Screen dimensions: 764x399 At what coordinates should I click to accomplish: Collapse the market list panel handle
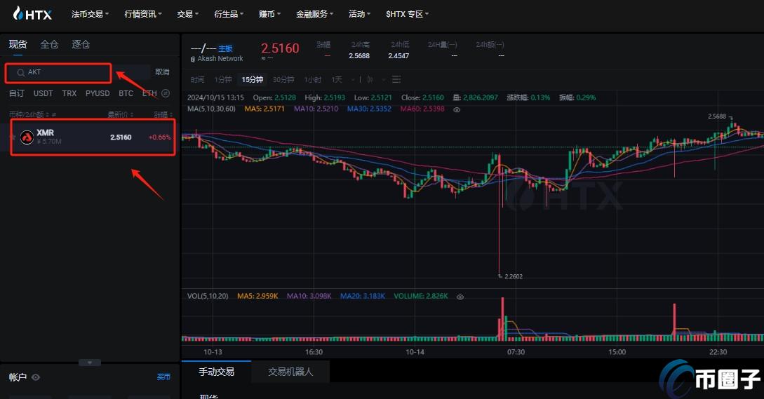[x=90, y=363]
